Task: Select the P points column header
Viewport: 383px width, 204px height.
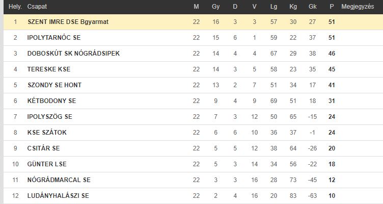Action: coord(332,7)
